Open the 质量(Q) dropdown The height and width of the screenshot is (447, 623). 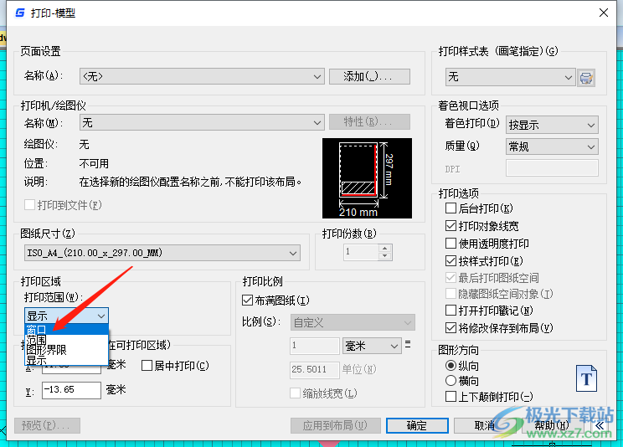(552, 146)
